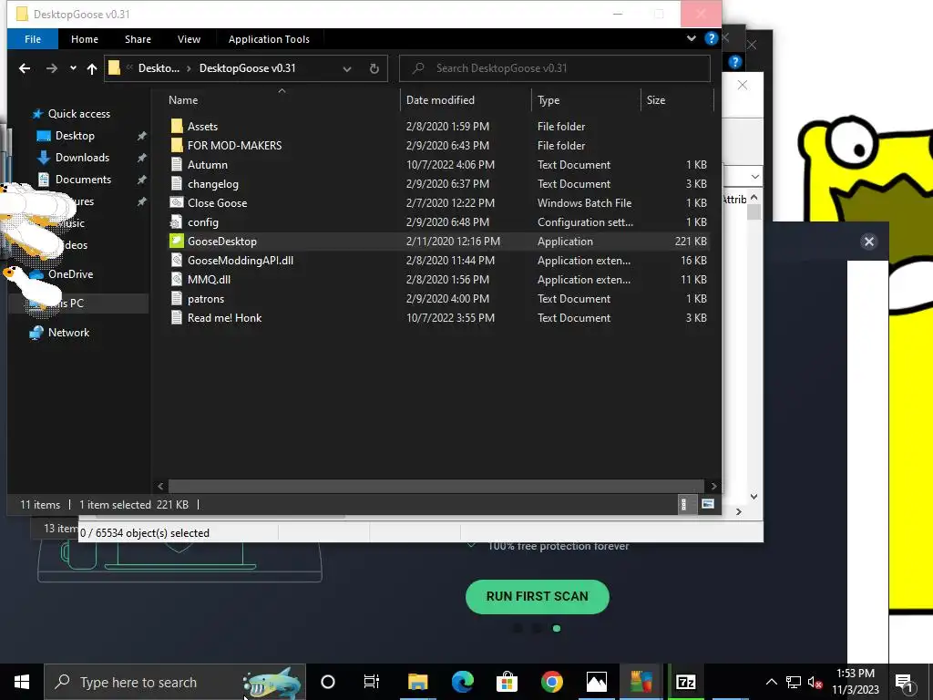Click the Windows Start button
Image resolution: width=933 pixels, height=700 pixels.
click(x=22, y=682)
